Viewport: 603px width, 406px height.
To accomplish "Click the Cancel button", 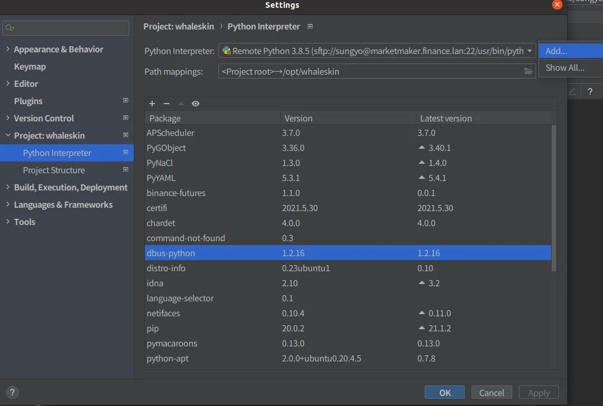I will 492,393.
